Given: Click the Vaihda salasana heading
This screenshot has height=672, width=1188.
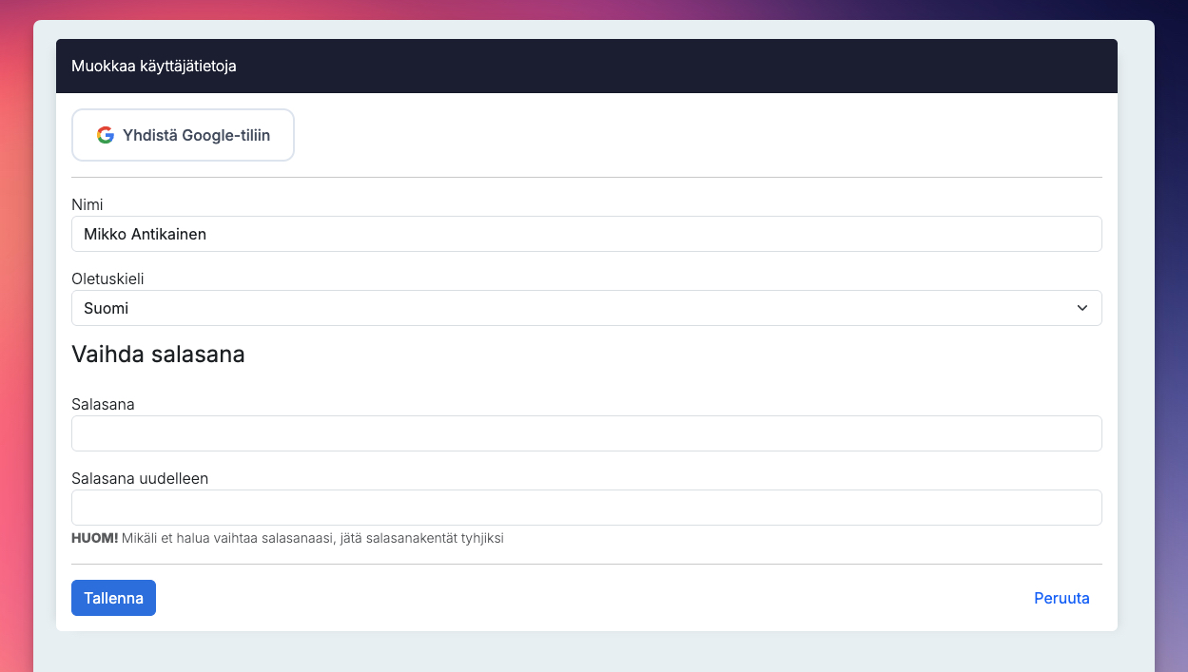Looking at the screenshot, I should pos(158,355).
